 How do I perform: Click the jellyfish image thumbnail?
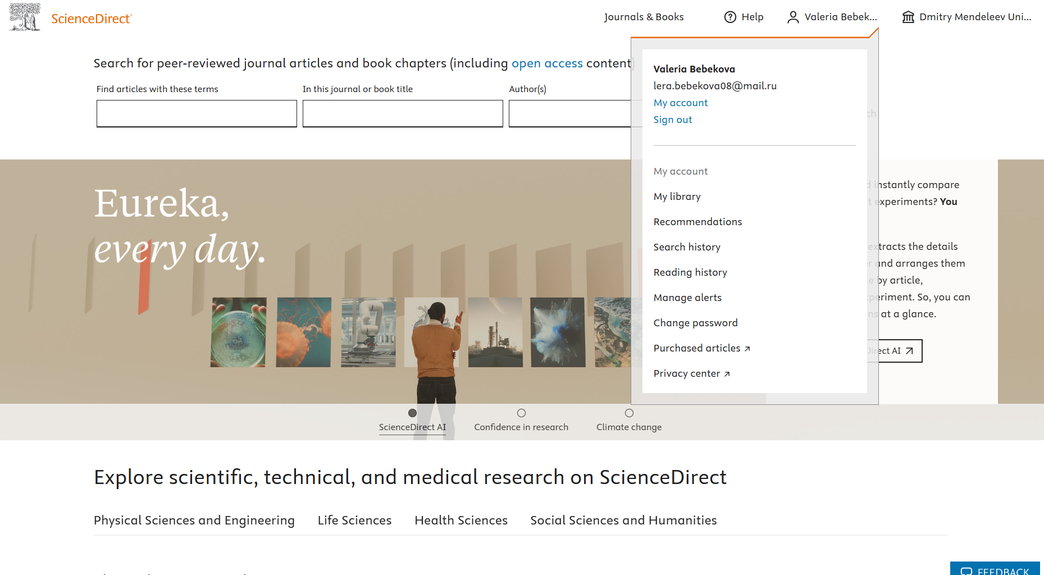pyautogui.click(x=303, y=332)
